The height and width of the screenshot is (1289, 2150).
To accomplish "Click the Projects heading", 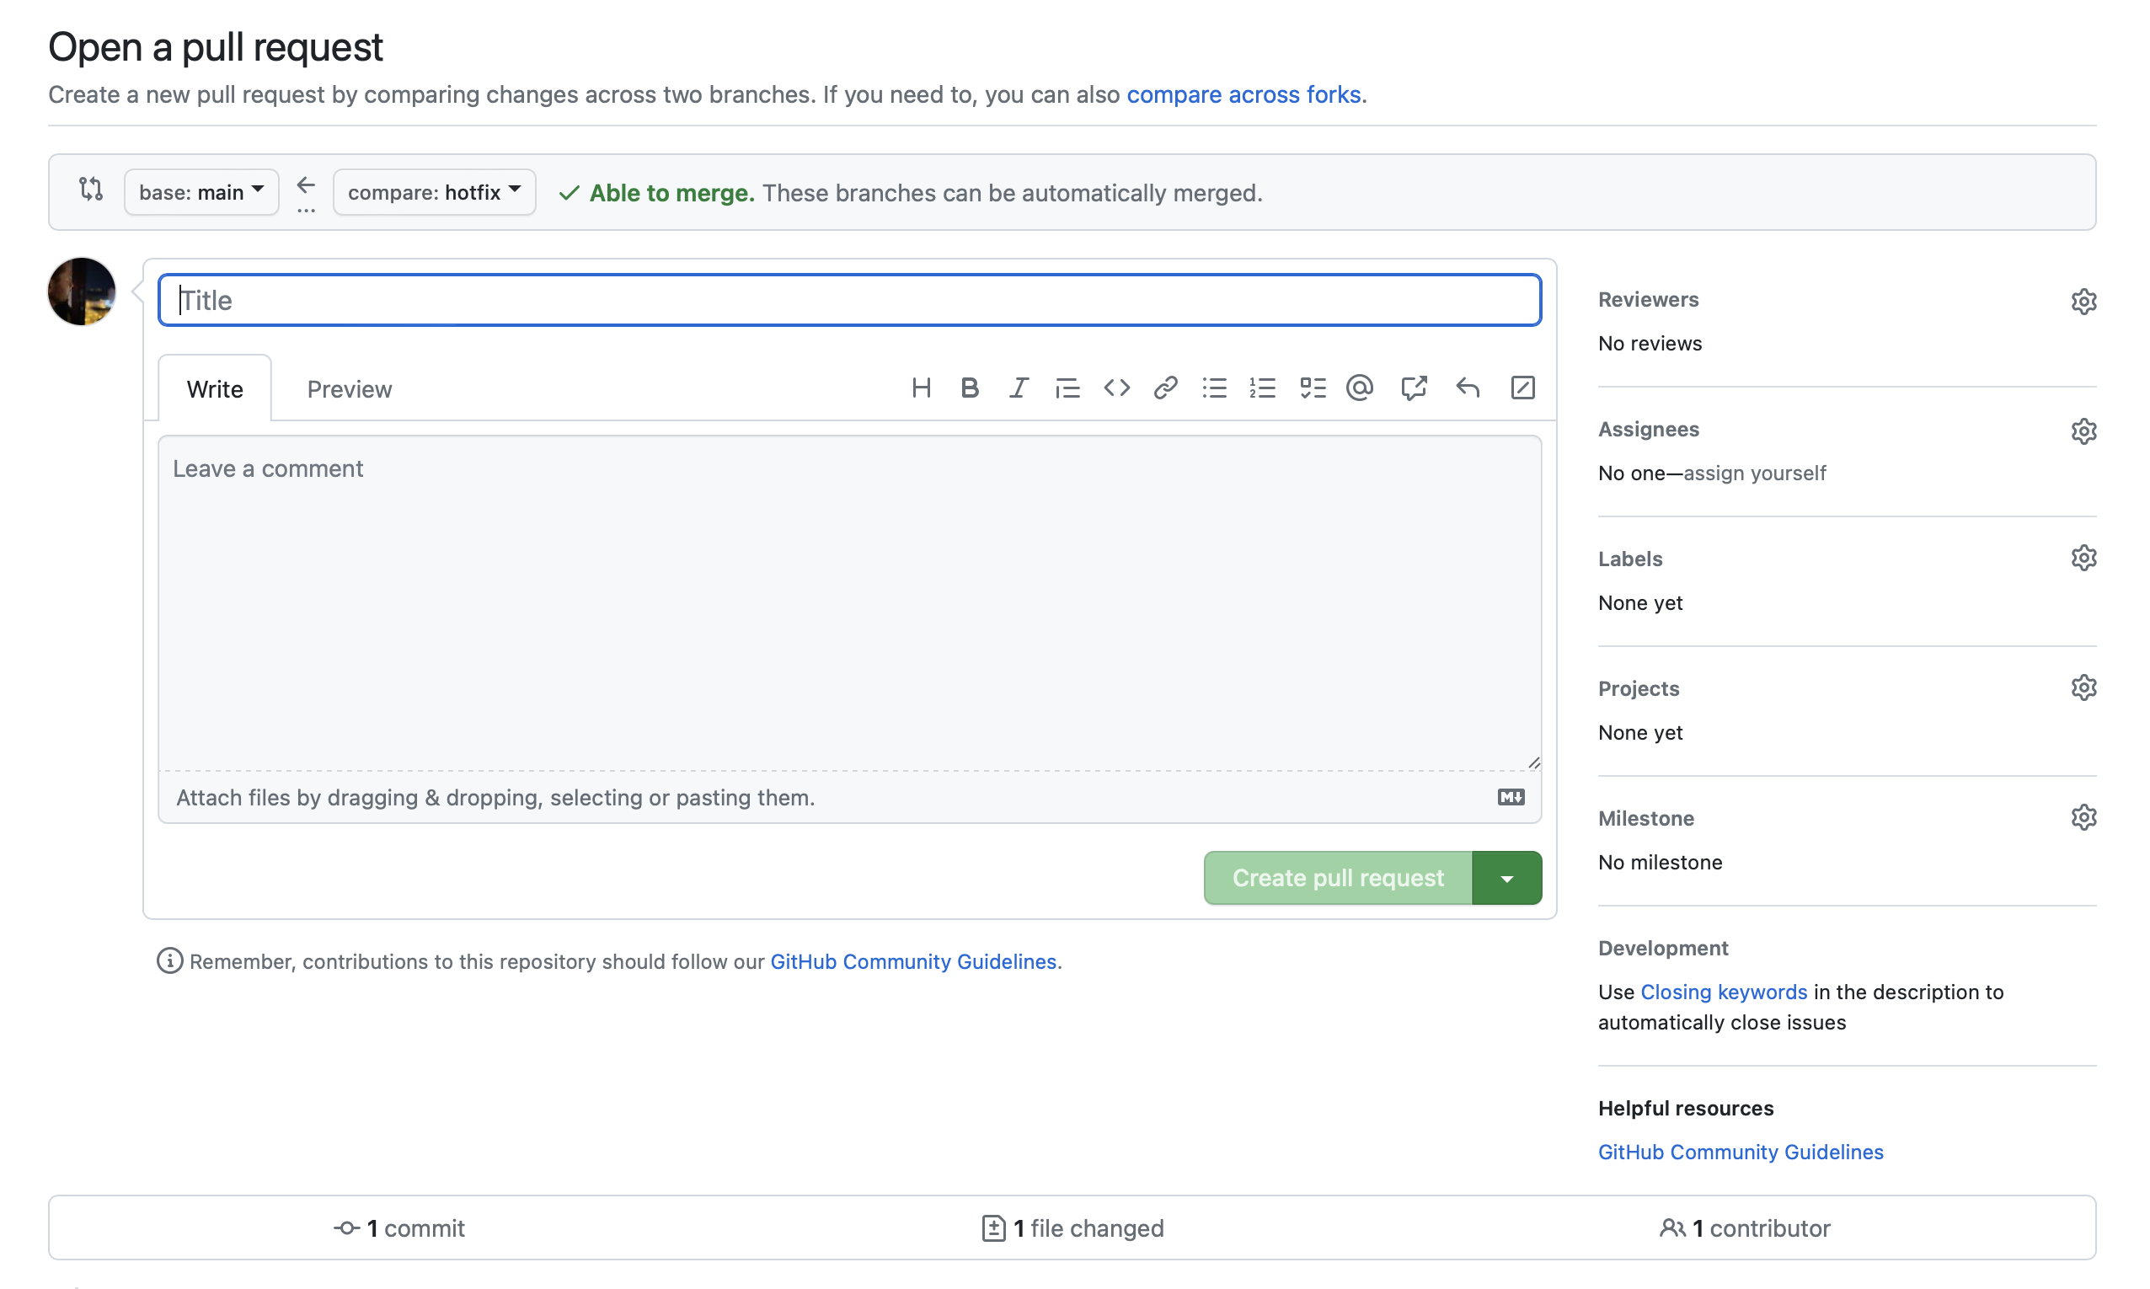I will coord(1639,689).
